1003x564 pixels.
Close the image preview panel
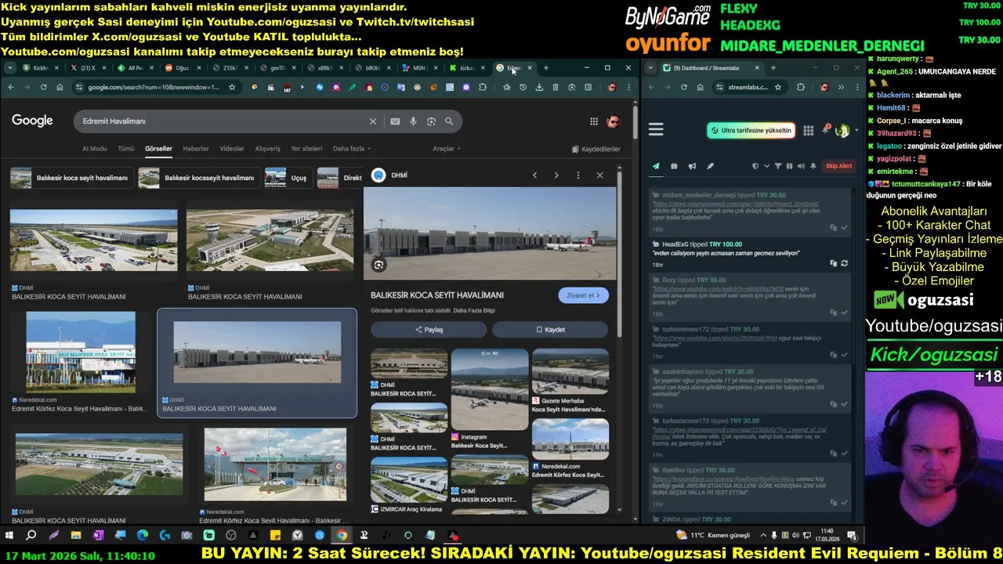600,175
